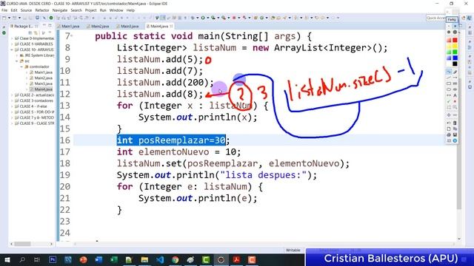Expand the Clase 0-Implementac project
Image resolution: width=474 pixels, height=266 pixels.
coord(12,38)
